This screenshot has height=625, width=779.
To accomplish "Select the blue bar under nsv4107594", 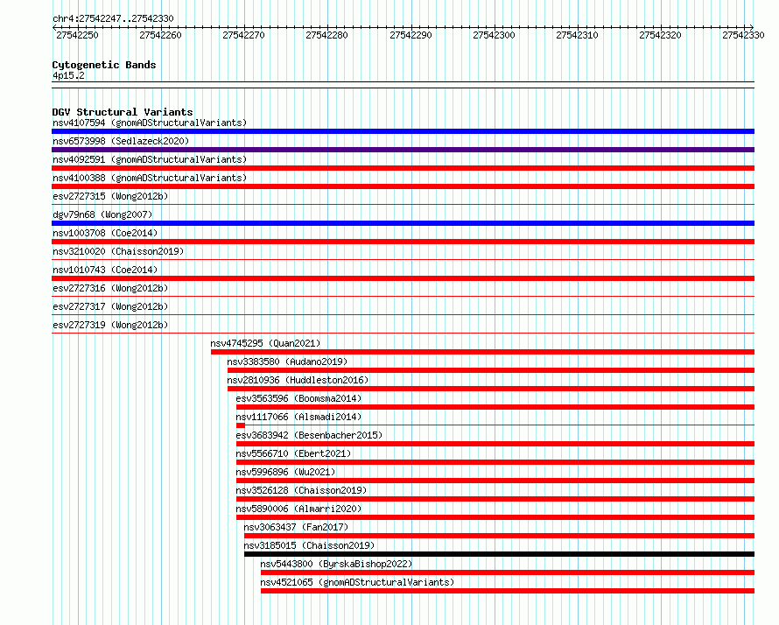I will [x=403, y=131].
